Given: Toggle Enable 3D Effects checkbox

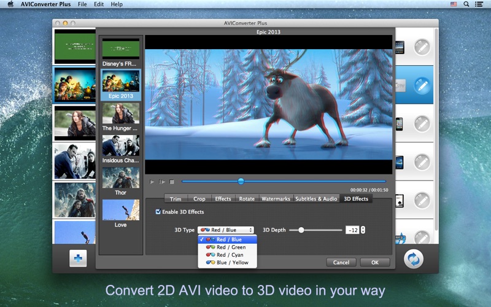Looking at the screenshot, I should [x=158, y=212].
